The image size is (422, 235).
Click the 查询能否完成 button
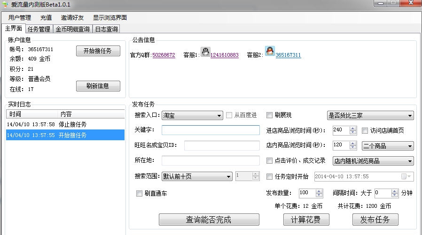tap(209, 220)
